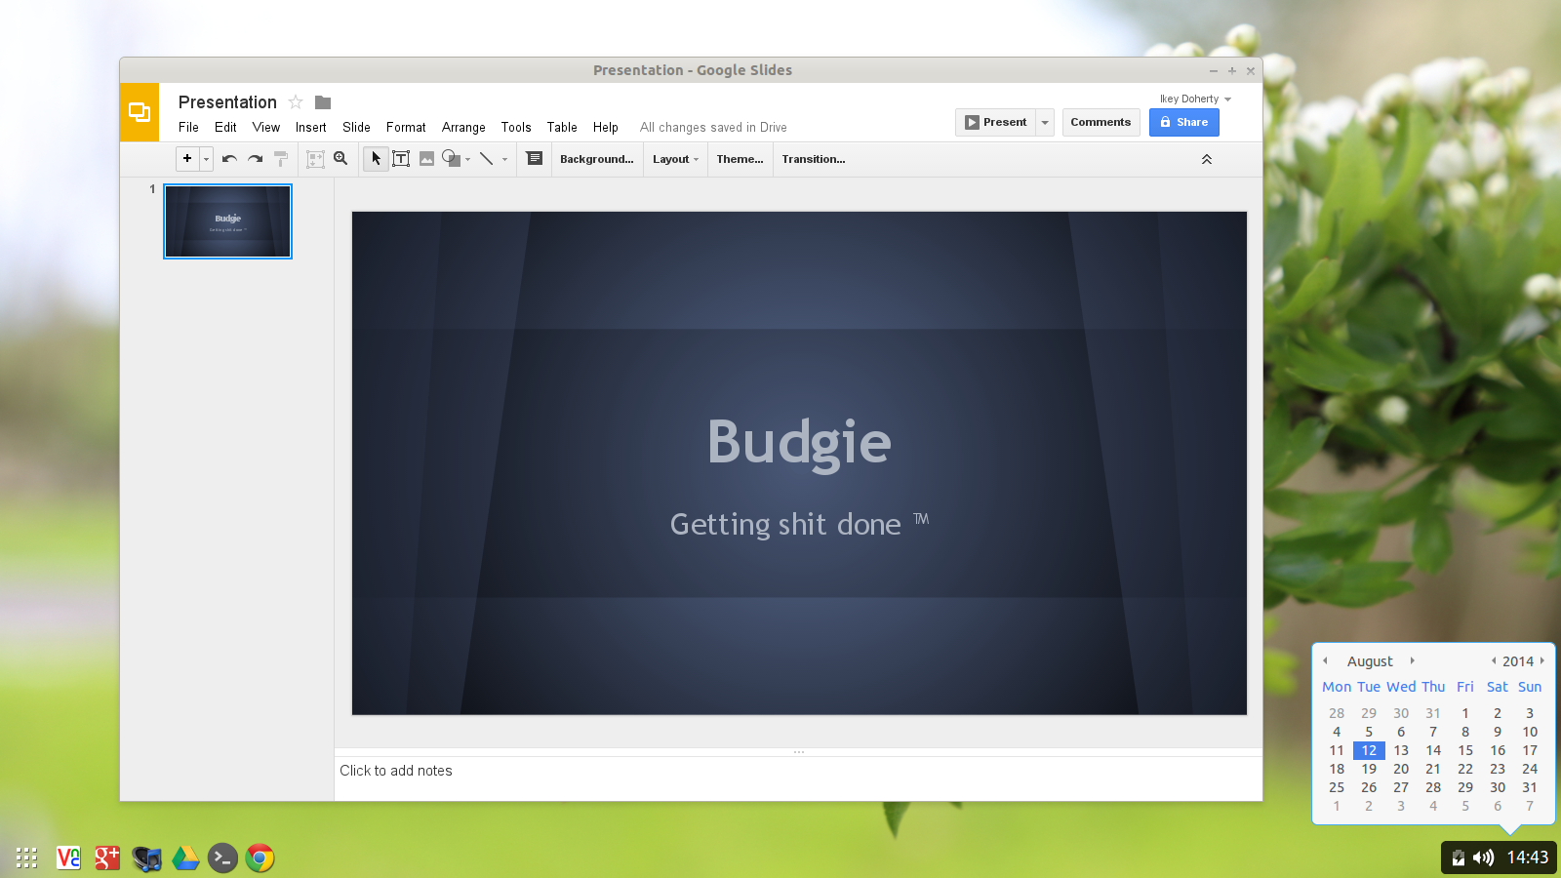Open the shape tool
The height and width of the screenshot is (878, 1561).
pos(451,158)
